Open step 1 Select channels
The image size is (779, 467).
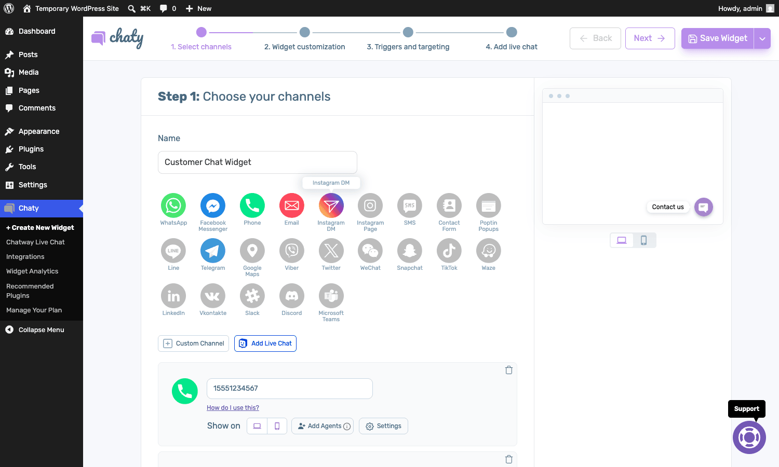point(202,39)
